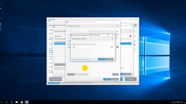Click Добавить button in Изменить список window
The height and width of the screenshot is (104, 186).
click(71, 75)
